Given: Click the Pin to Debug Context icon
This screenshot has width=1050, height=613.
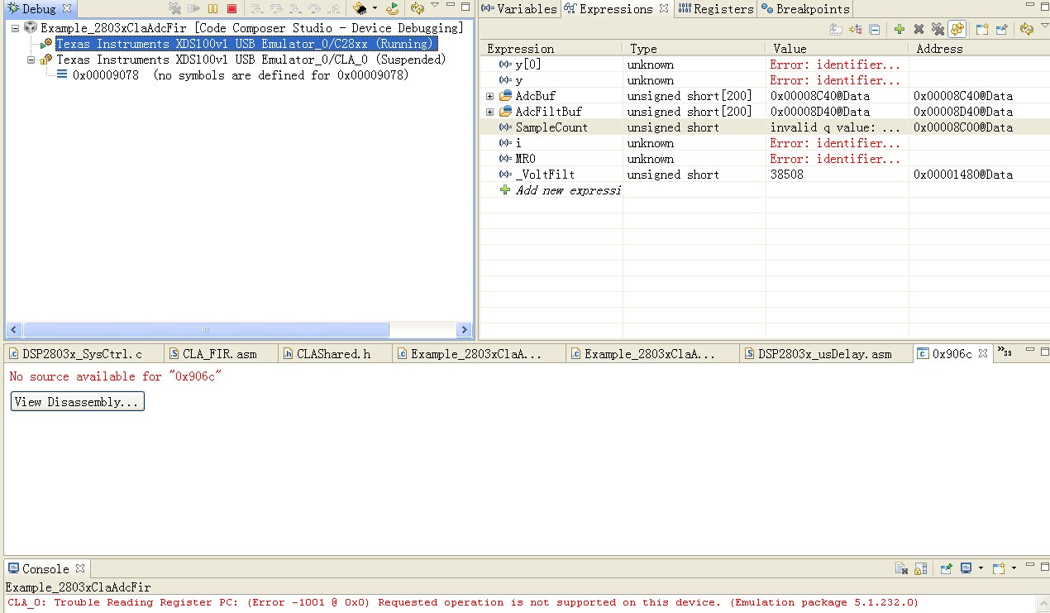Looking at the screenshot, I should click(1001, 30).
